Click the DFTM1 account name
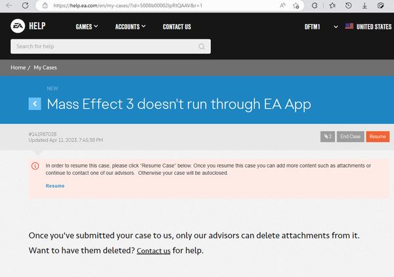This screenshot has width=394, height=277. [312, 27]
